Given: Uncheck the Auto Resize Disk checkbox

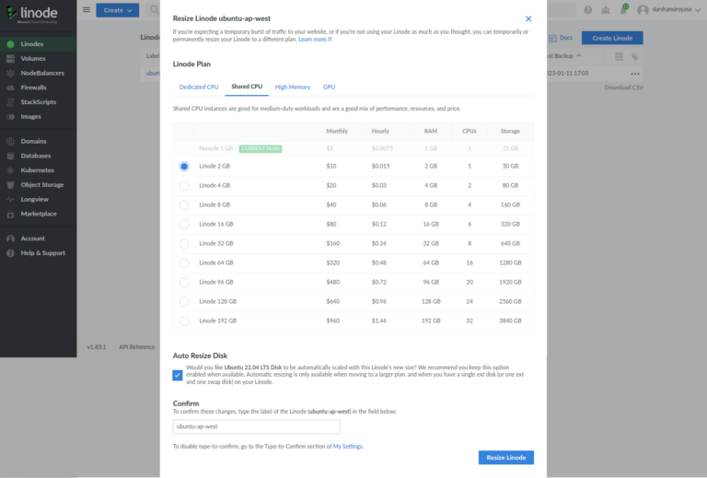Looking at the screenshot, I should (x=177, y=375).
